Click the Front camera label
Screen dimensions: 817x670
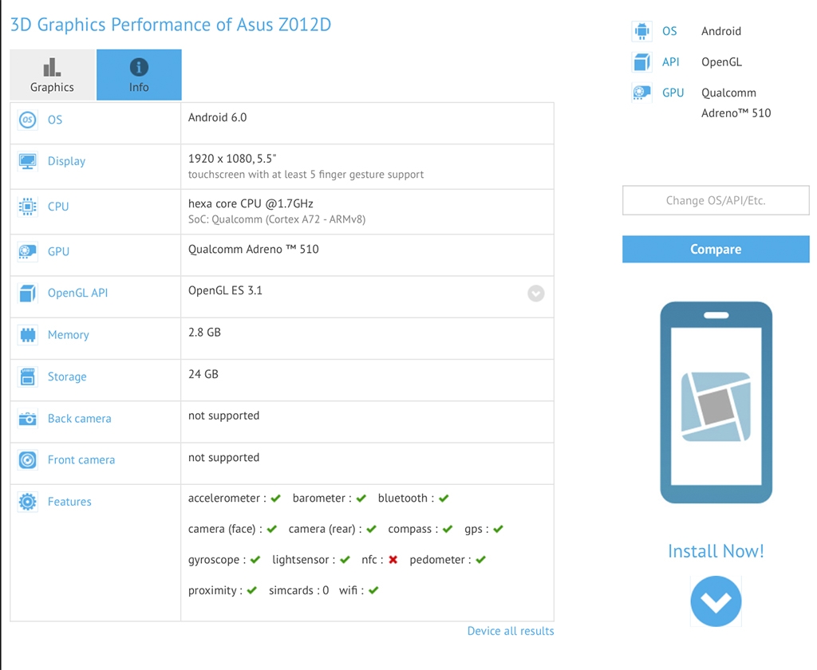[81, 460]
